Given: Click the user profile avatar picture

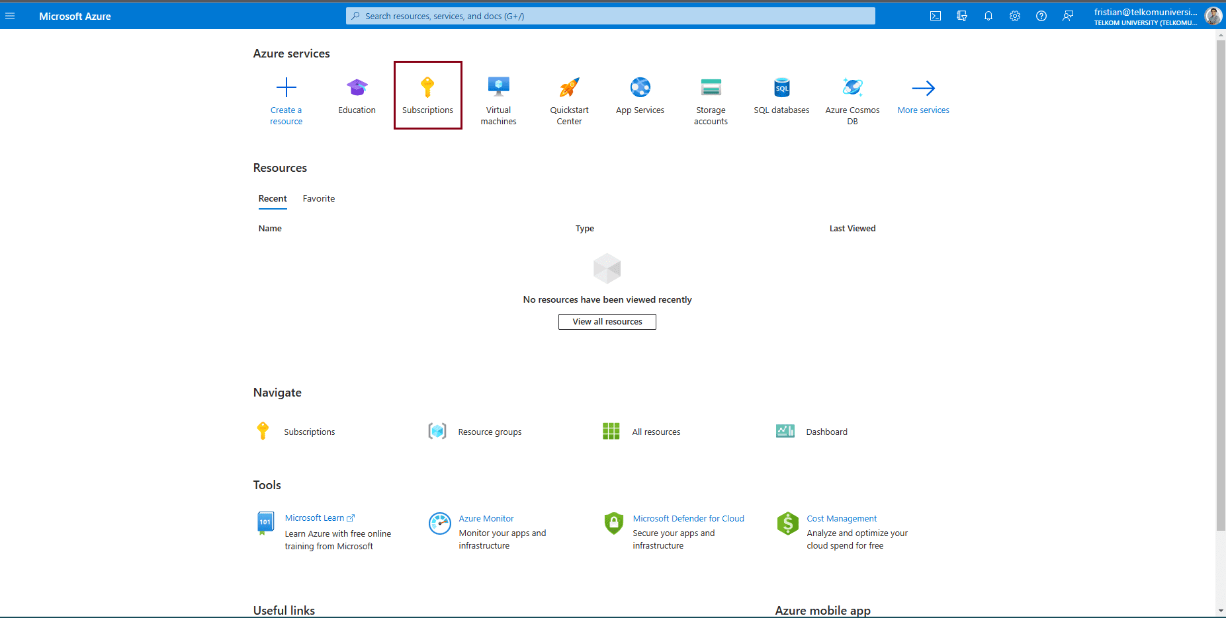Looking at the screenshot, I should (x=1213, y=16).
